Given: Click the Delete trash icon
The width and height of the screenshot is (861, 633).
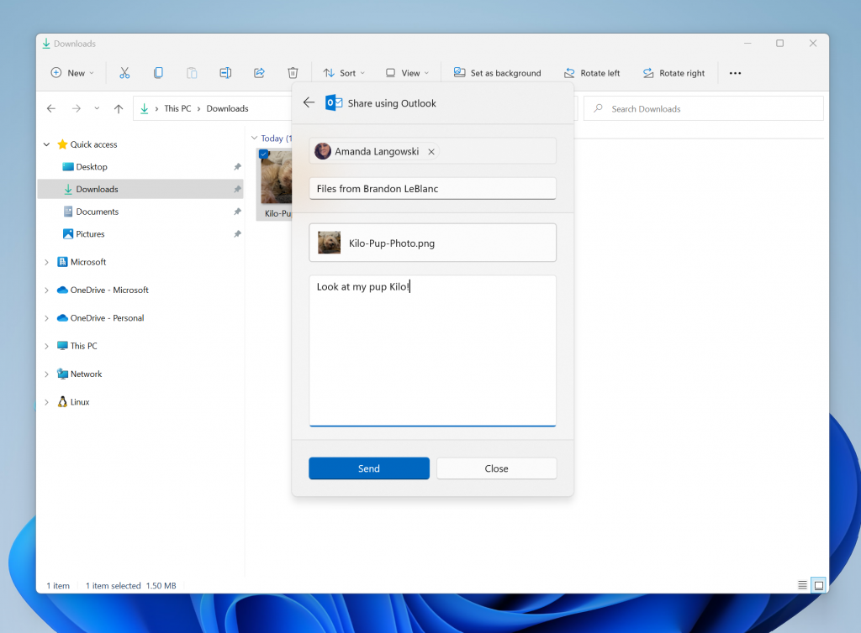Looking at the screenshot, I should coord(292,73).
